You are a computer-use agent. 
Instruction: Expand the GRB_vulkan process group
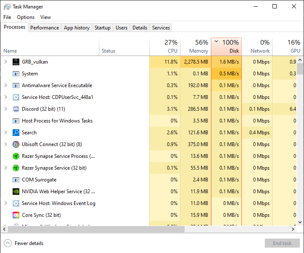[x=5, y=62]
